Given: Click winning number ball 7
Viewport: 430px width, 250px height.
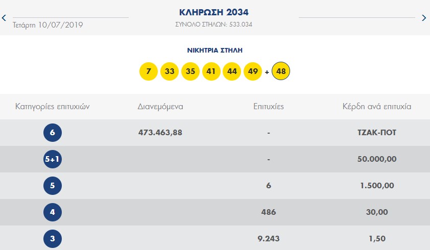Looking at the screenshot, I should 149,71.
